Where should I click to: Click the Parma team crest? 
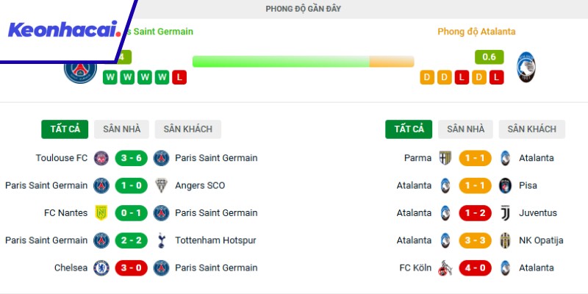(x=445, y=158)
